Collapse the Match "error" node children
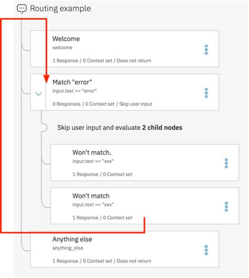This screenshot has height=278, width=249. tap(38, 94)
